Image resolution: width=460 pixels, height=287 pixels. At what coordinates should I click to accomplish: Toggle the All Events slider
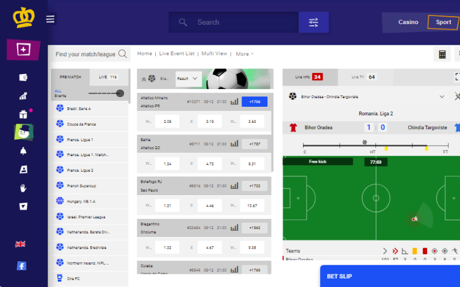tap(106, 94)
